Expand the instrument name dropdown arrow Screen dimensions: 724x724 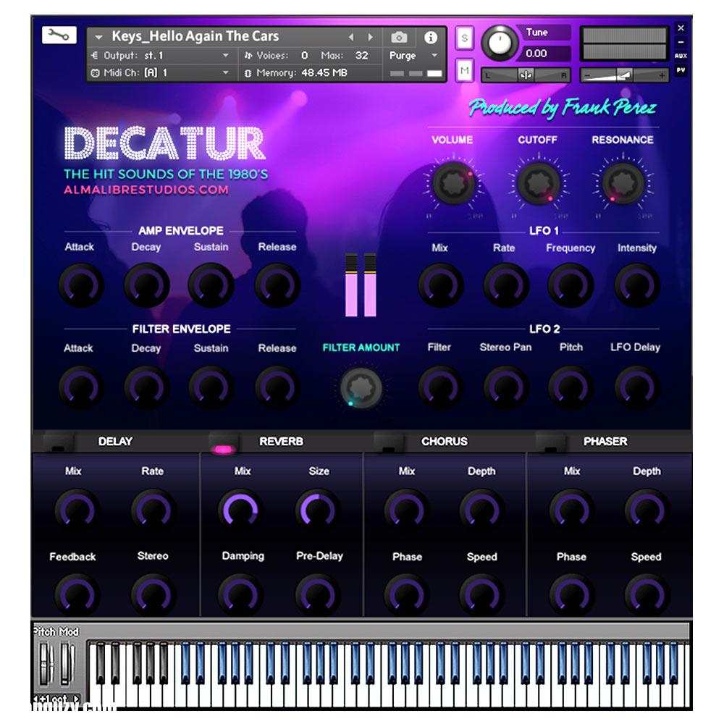[98, 37]
